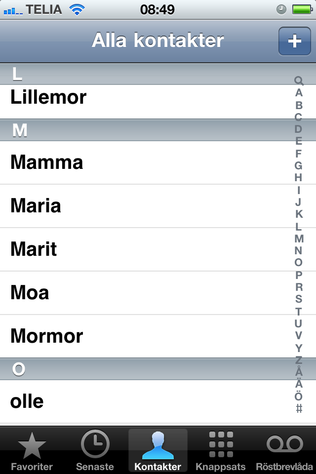This screenshot has width=316, height=474.
Task: Open the Senaste clock tab
Action: [95, 450]
